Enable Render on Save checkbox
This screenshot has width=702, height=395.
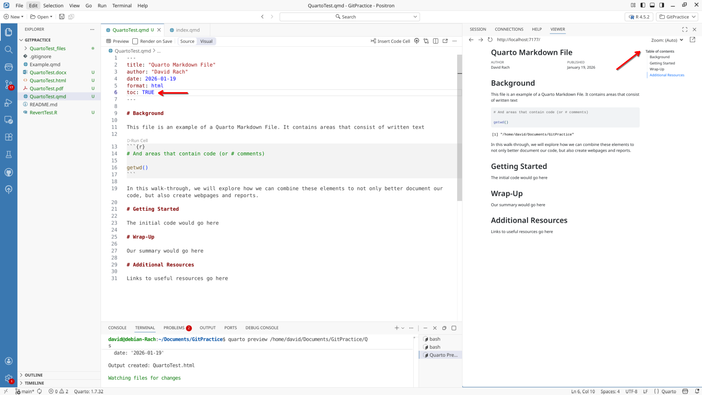coord(135,41)
